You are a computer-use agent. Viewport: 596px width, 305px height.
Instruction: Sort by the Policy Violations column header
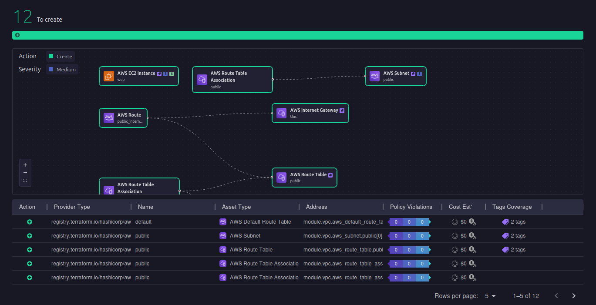pyautogui.click(x=411, y=207)
